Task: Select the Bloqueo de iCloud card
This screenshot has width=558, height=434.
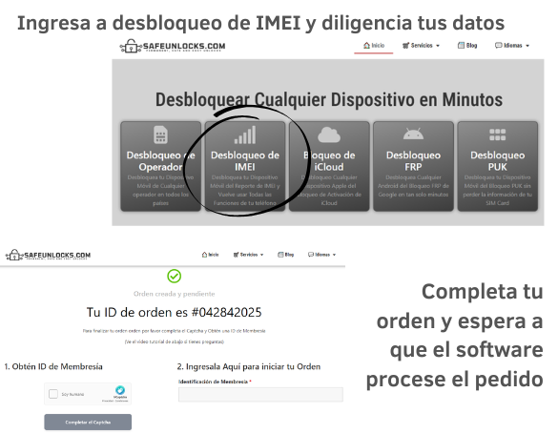Action: [329, 166]
